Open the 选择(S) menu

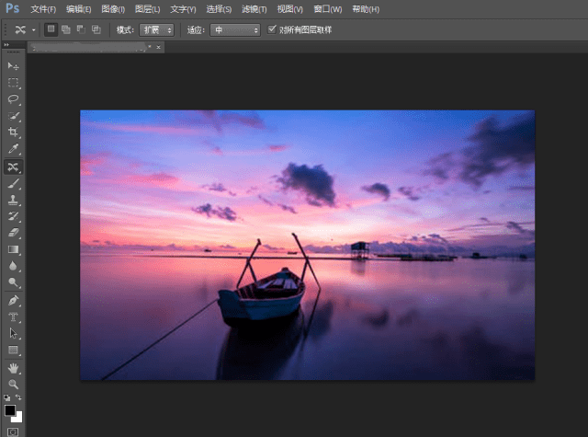pyautogui.click(x=219, y=9)
